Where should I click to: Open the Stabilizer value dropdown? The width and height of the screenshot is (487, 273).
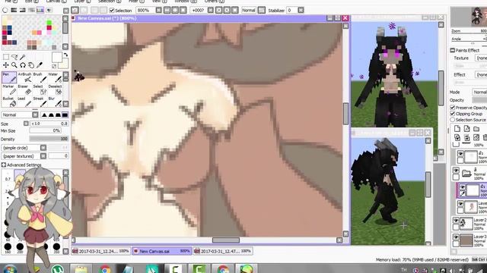tap(301, 10)
